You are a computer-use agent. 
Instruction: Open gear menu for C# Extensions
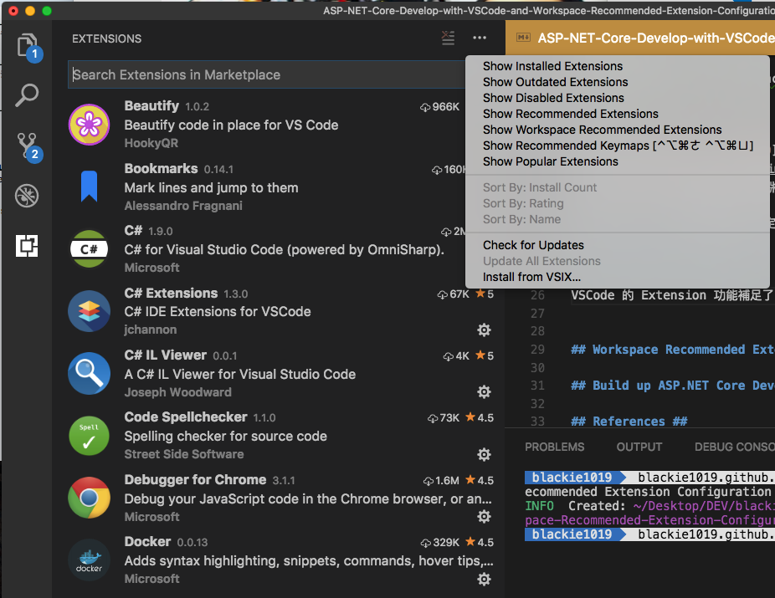point(483,330)
